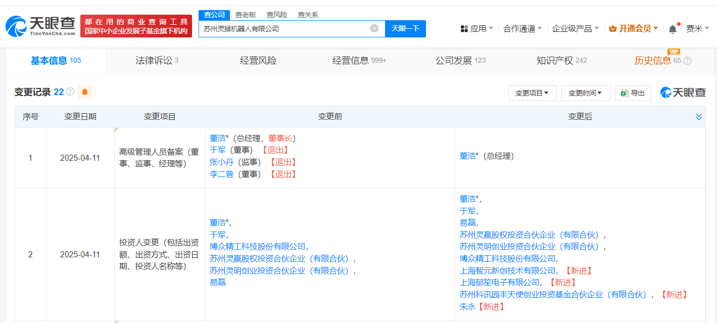Screen dimensions: 717x323
Task: Open 博众精工科技股份有限公司 link in 变更前 column
Action: point(258,247)
